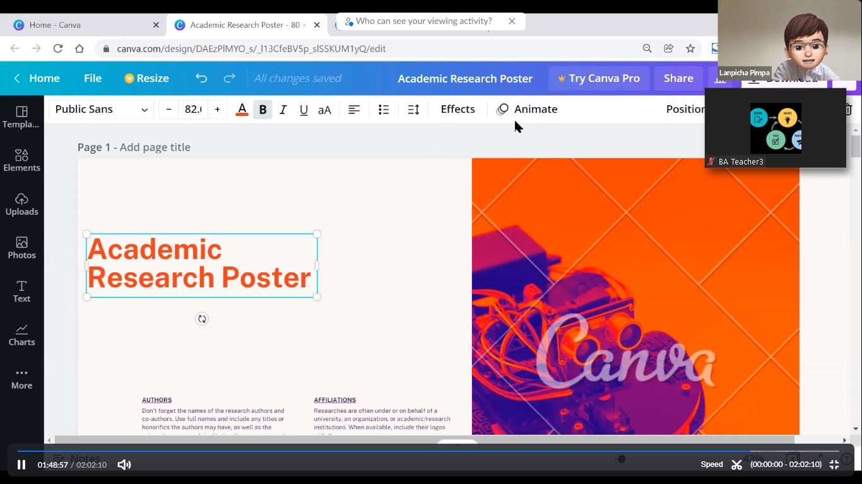Close the Academic Research Poster tab
This screenshot has width=862, height=484.
click(x=317, y=25)
